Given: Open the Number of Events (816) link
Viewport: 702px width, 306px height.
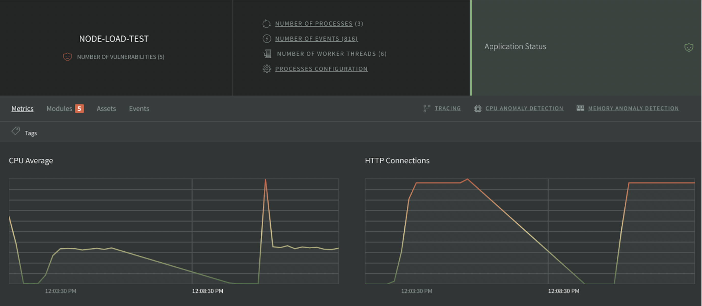Looking at the screenshot, I should coord(316,39).
